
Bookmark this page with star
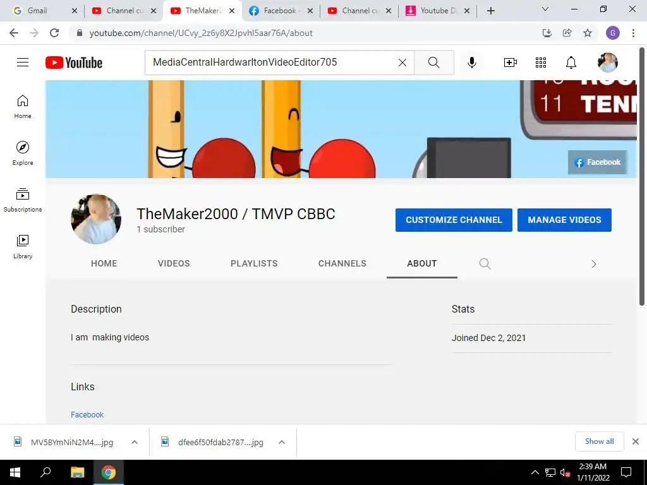click(588, 33)
